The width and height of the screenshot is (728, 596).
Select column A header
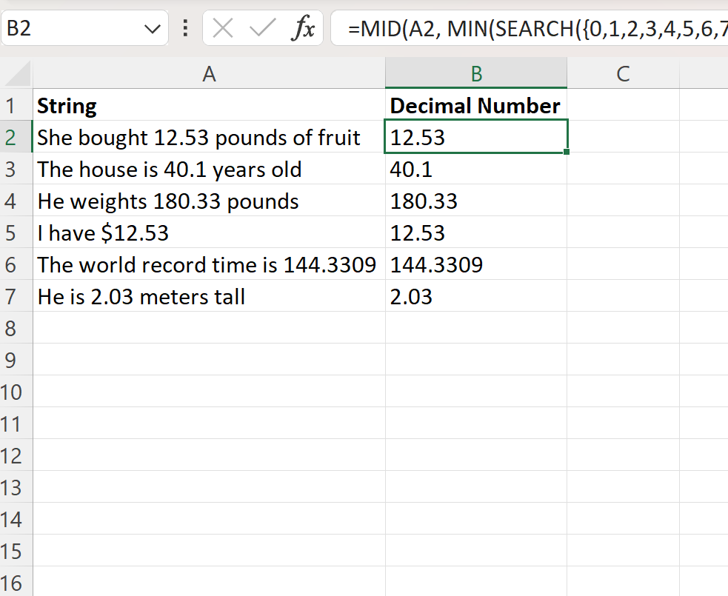point(210,73)
